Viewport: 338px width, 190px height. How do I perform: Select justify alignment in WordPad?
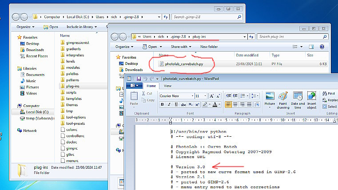pyautogui.click(x=249, y=104)
